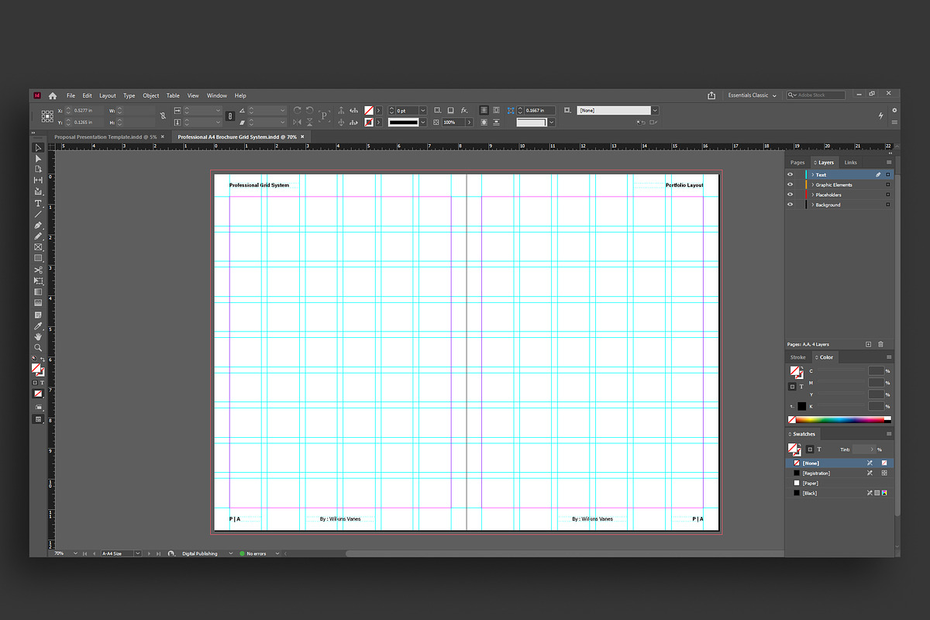This screenshot has height=620, width=930.
Task: Select the Line tool
Action: click(38, 214)
